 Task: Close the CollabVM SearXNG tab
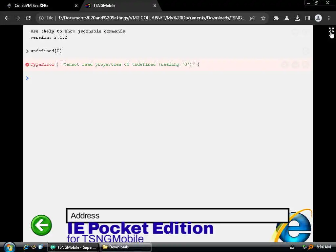pos(76,6)
